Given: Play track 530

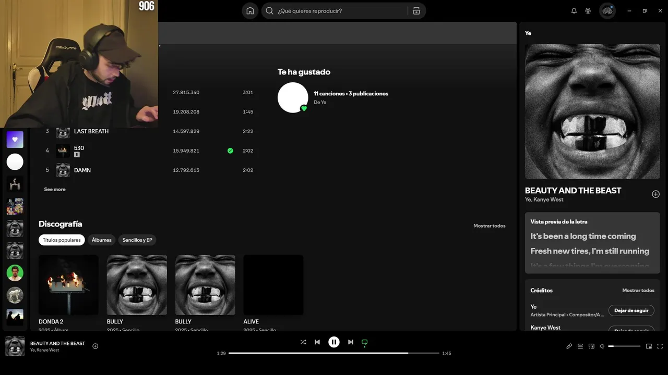Looking at the screenshot, I should click(79, 148).
